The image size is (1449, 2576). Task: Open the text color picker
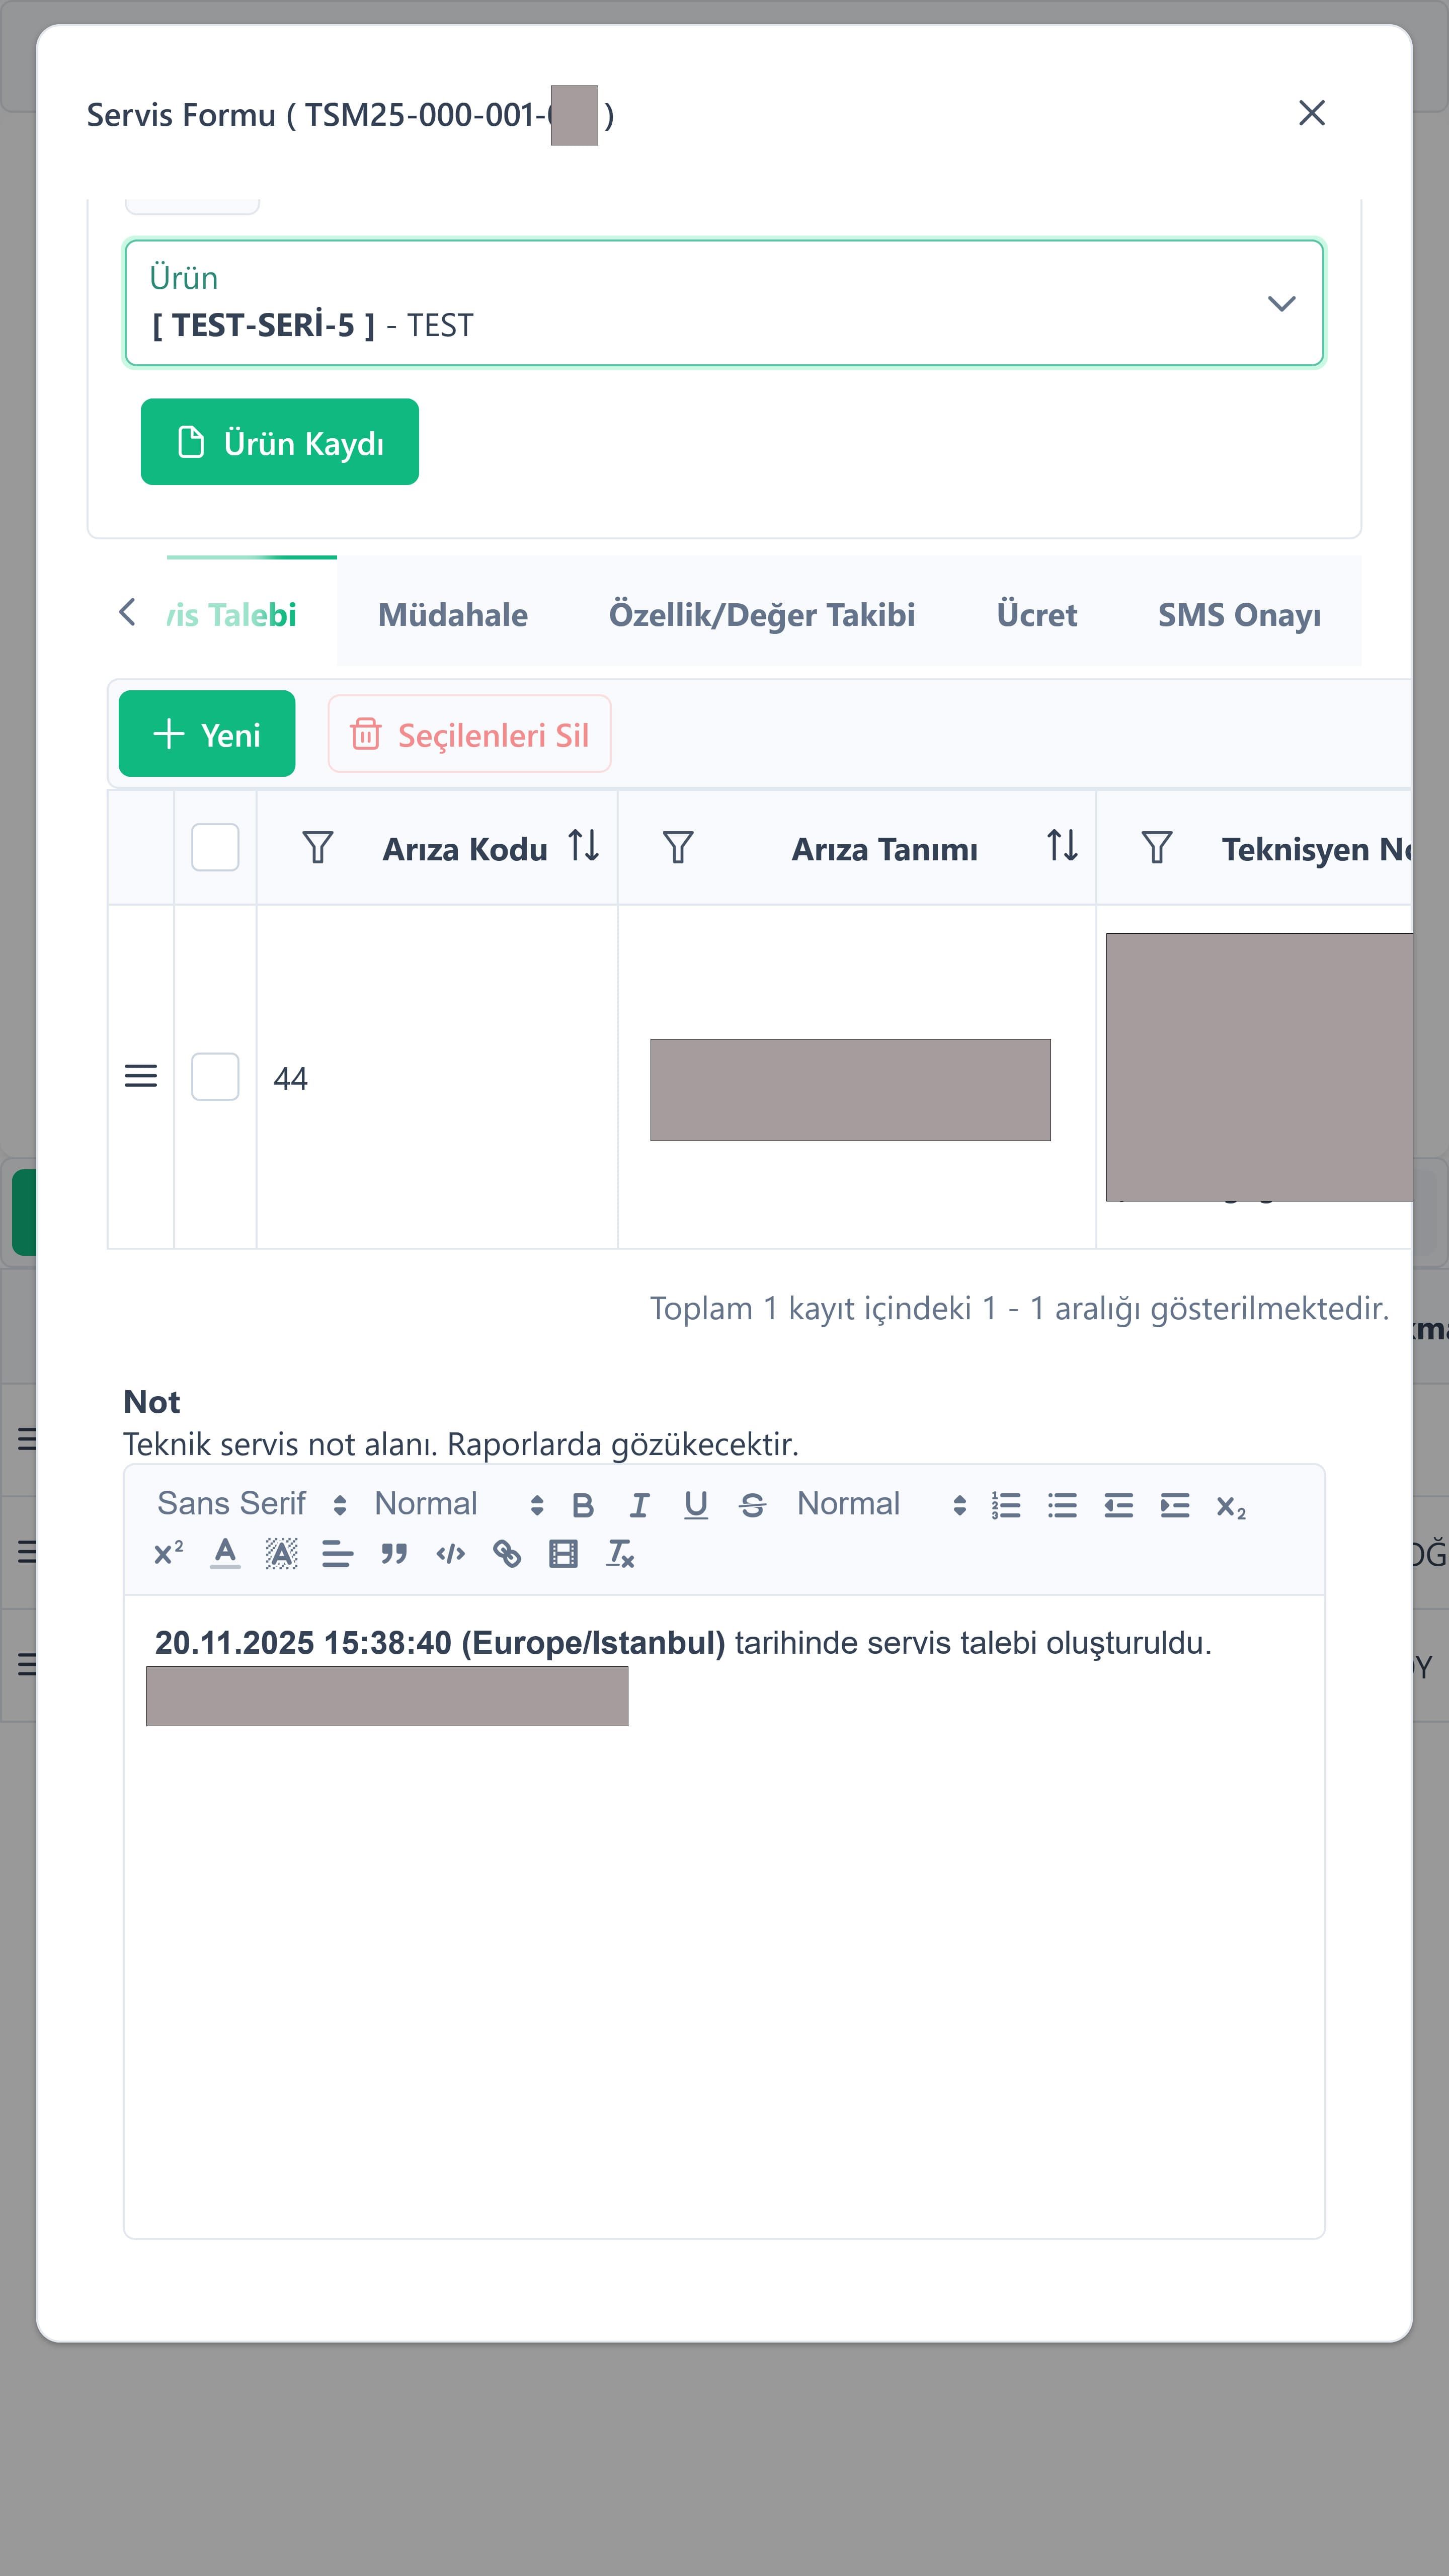[x=225, y=1553]
